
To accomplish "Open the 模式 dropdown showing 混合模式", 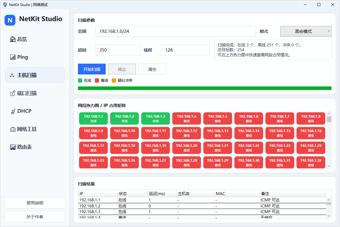I will pyautogui.click(x=306, y=31).
